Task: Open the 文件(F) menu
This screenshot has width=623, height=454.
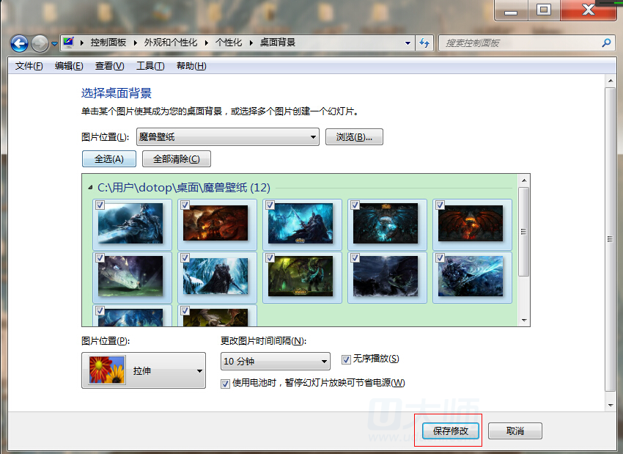Action: 29,66
